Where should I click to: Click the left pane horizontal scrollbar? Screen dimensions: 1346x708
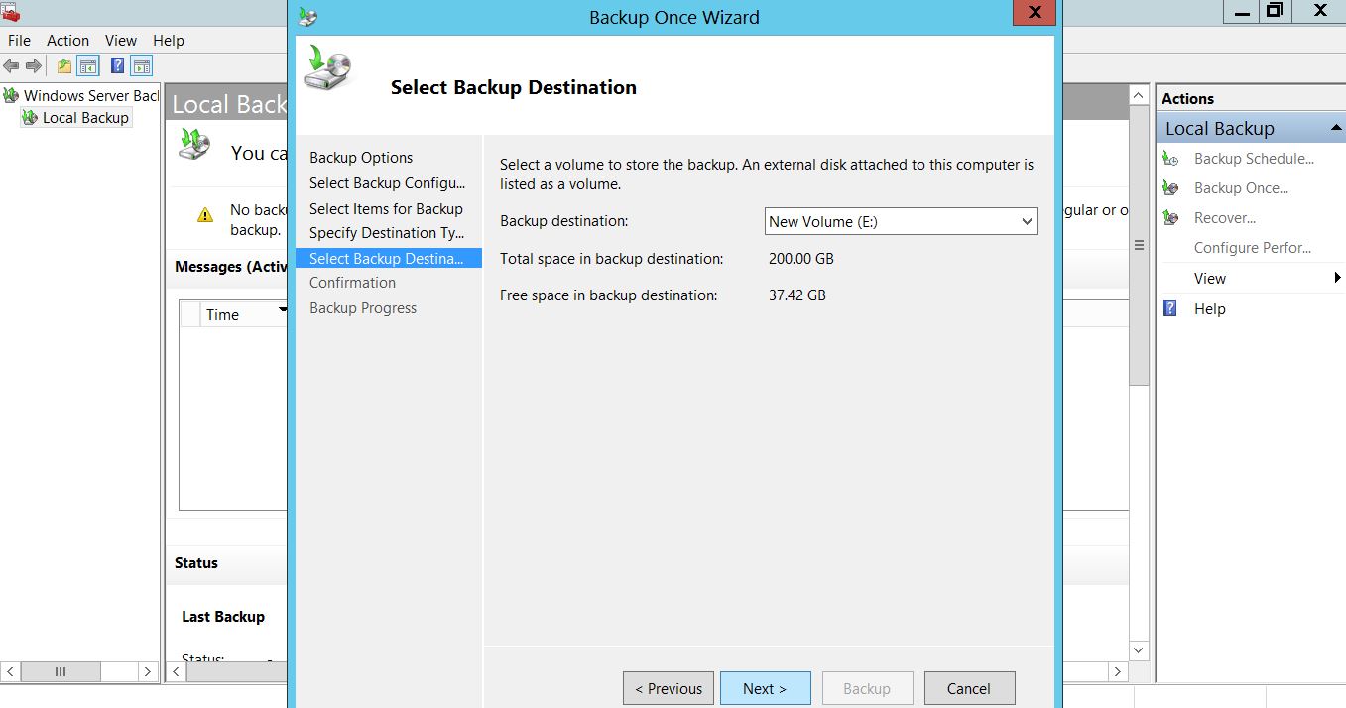tap(61, 671)
